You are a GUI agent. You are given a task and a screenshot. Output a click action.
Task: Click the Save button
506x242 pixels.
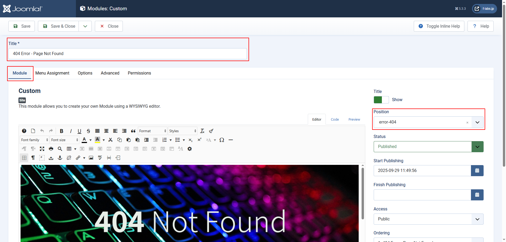tap(22, 26)
